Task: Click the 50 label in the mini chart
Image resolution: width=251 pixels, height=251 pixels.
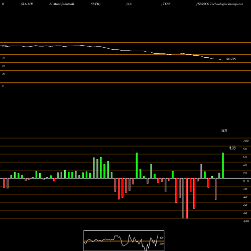Action: click(162, 244)
